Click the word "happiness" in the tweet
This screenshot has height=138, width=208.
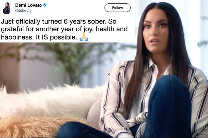(17, 37)
